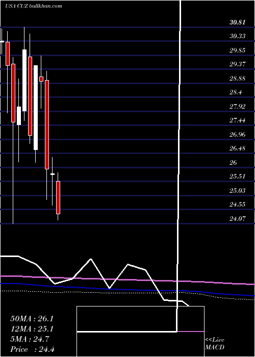Click the 25.03 price axis label
This screenshot has height=357, width=255.
pyautogui.click(x=238, y=190)
